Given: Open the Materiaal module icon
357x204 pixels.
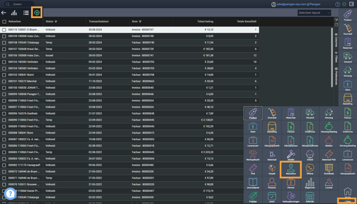Looking at the screenshot, I should pos(272,156).
